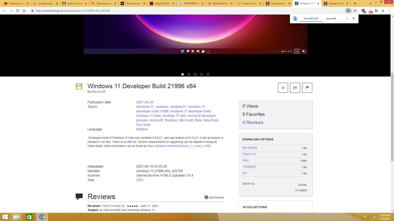Screen dimensions: 394x221
Task: Open a new browser tab
Action: click(355, 3)
